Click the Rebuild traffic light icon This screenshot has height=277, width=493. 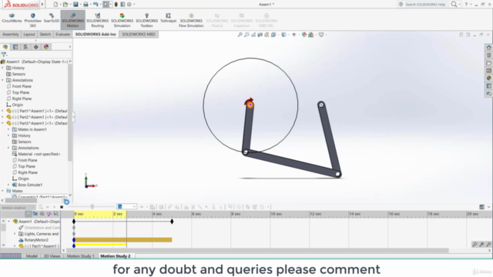pos(116,5)
